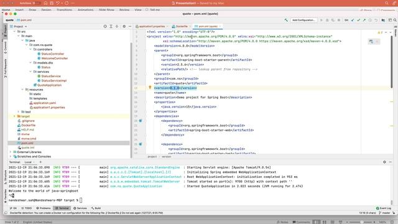Viewport: 398px width, 224px height.
Task: Click Expand All in Project panel
Action: tap(111, 26)
